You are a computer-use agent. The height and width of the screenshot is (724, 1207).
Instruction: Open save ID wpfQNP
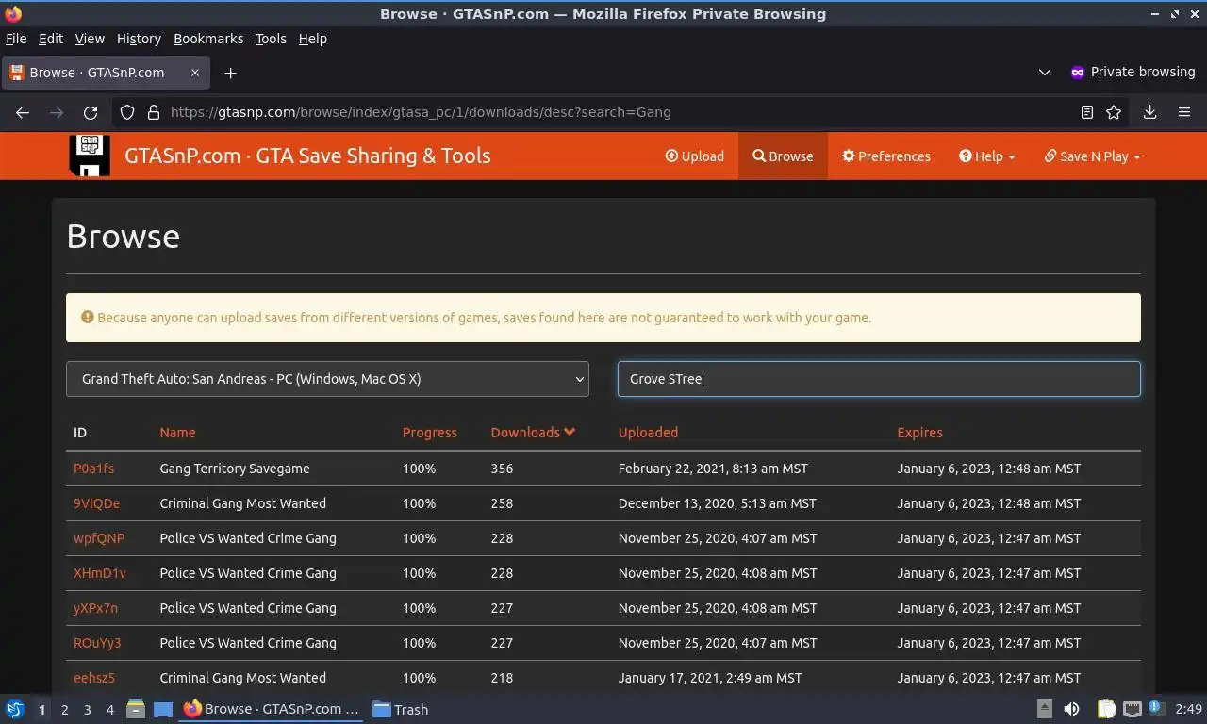pyautogui.click(x=99, y=538)
